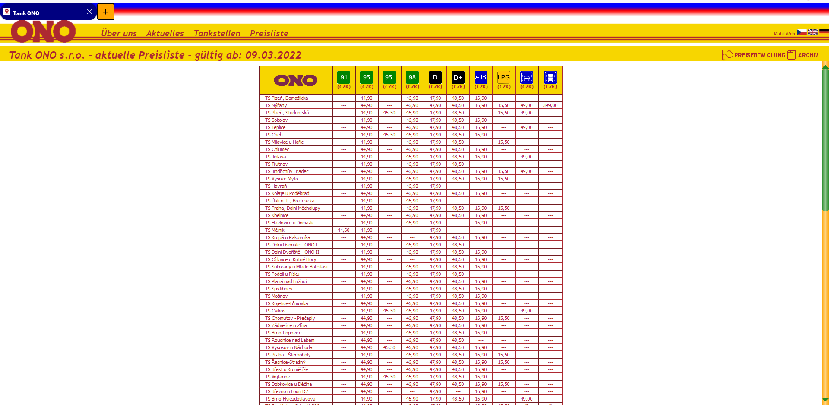The image size is (829, 410).
Task: Click station TS Sukorady u Mladé Boleslavi
Action: pos(296,267)
